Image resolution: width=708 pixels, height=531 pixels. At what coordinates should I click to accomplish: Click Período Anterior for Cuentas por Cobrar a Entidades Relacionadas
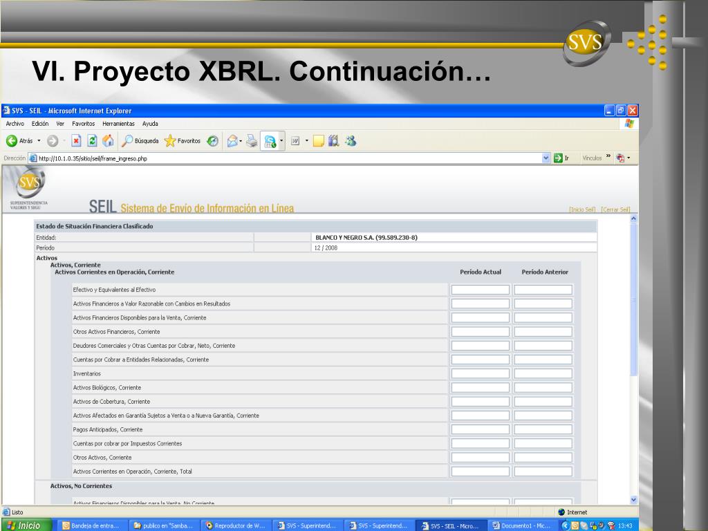tap(543, 360)
